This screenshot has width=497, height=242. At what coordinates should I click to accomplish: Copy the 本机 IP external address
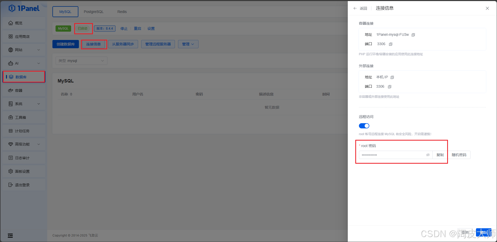392,77
